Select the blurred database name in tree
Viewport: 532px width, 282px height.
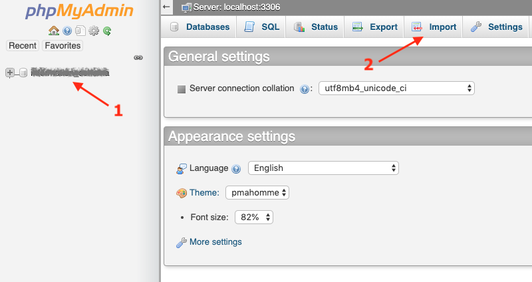click(70, 72)
